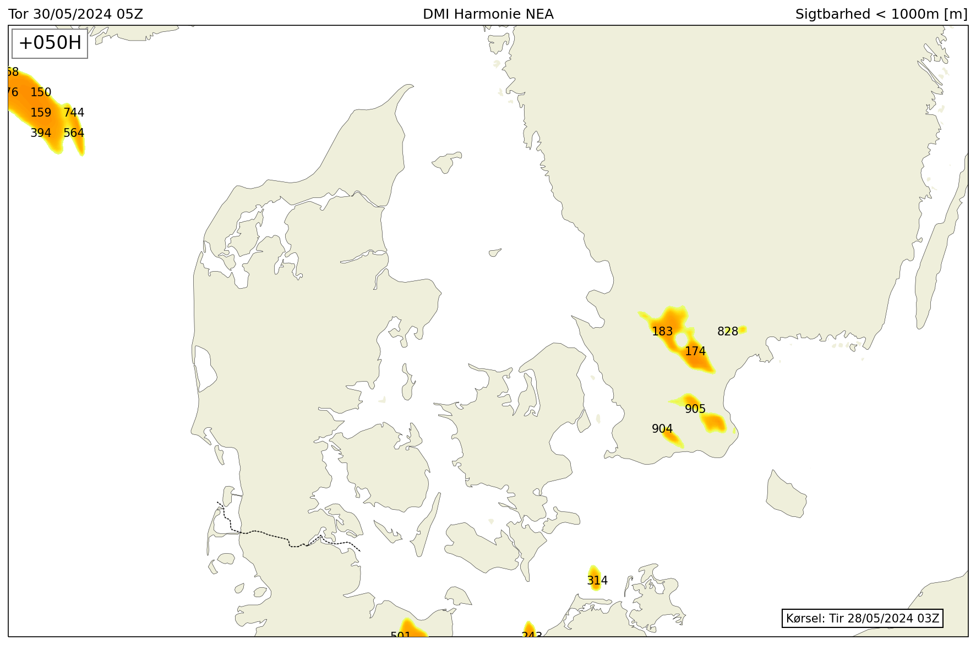Click the visibility value 159
The width and height of the screenshot is (976, 645).
tap(41, 113)
